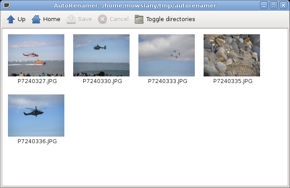Viewport: 290px width, 188px height.
Task: Select red helicopter thumbnail P7240327
Action: [x=36, y=55]
